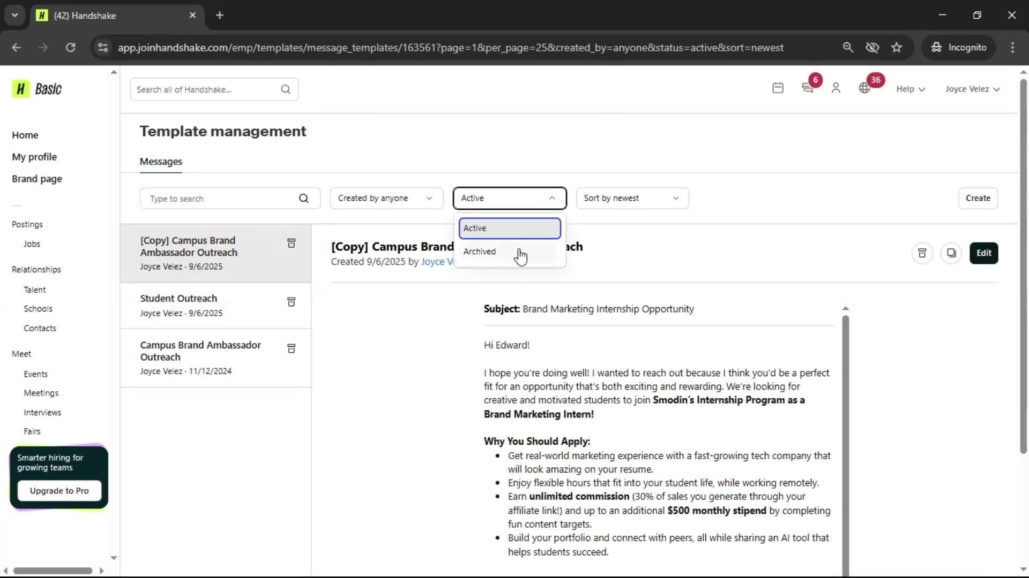Image resolution: width=1029 pixels, height=578 pixels.
Task: Open Chrome three-dot menu
Action: pyautogui.click(x=1012, y=47)
